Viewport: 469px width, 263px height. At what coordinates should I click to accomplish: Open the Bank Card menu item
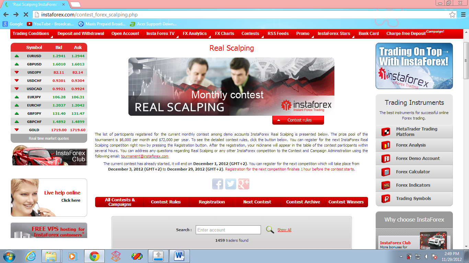[369, 34]
